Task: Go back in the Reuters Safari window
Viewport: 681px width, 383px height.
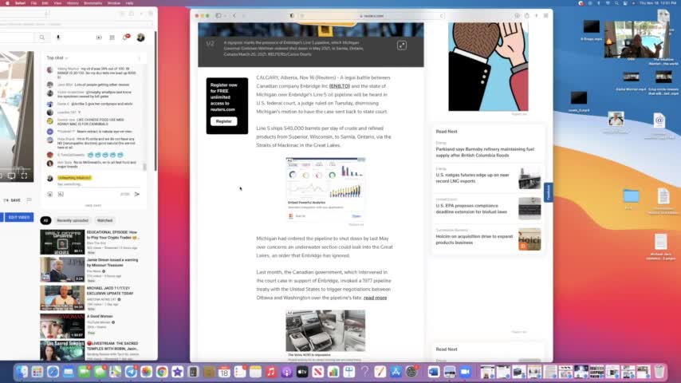Action: [x=234, y=16]
